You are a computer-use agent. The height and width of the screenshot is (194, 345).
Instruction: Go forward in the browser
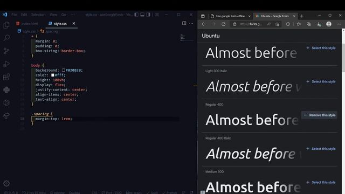213,24
